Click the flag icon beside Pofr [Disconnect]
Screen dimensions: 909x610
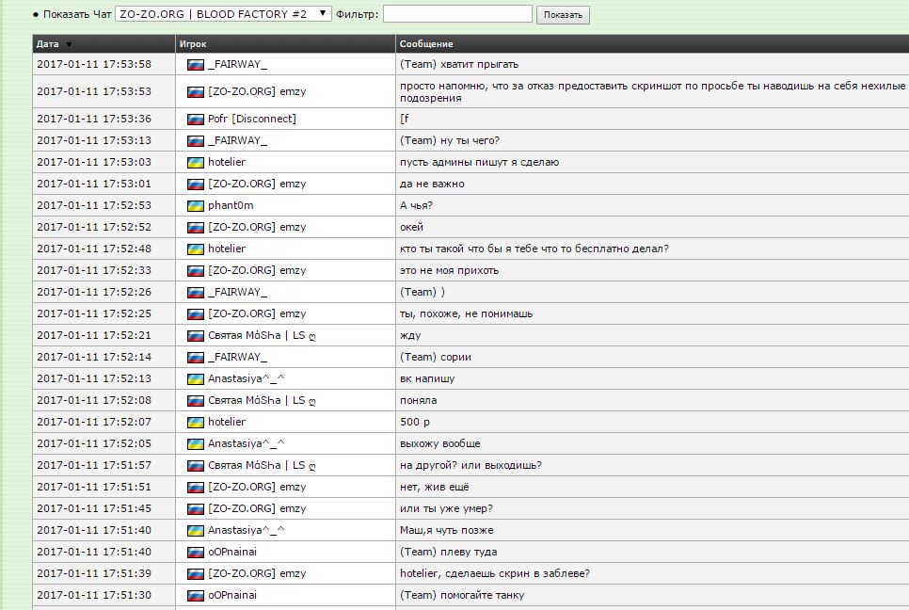(x=196, y=119)
